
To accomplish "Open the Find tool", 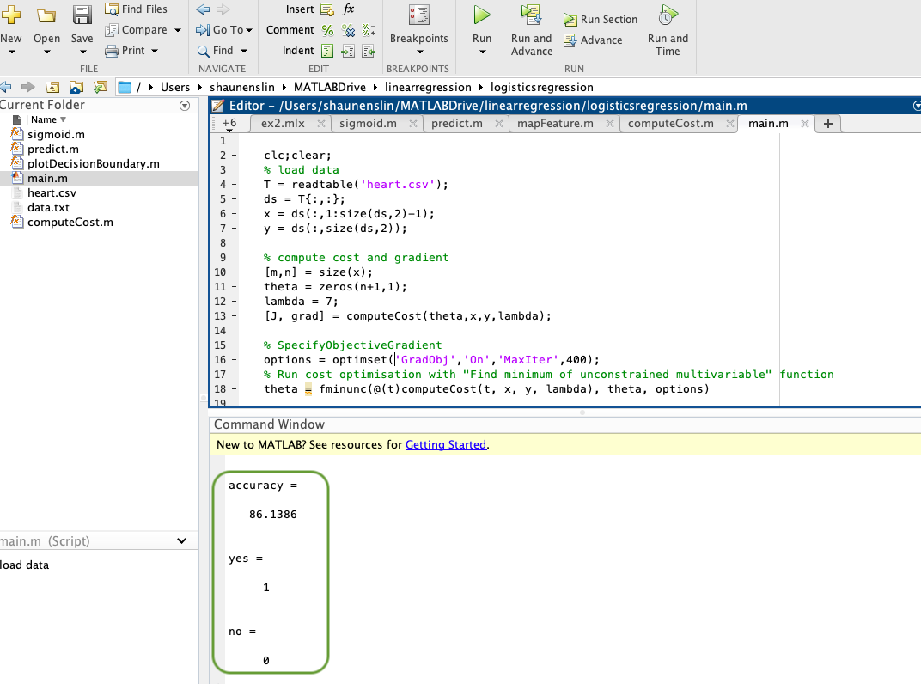I will [x=216, y=51].
